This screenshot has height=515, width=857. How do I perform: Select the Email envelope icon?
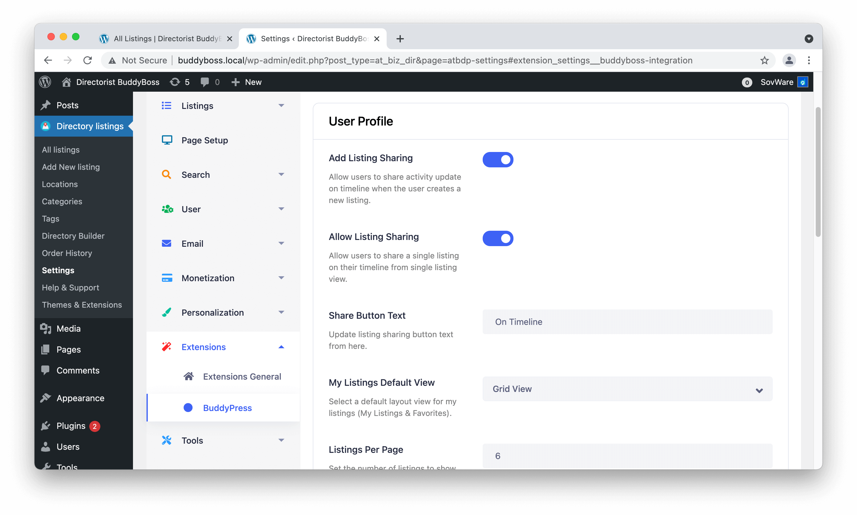167,243
